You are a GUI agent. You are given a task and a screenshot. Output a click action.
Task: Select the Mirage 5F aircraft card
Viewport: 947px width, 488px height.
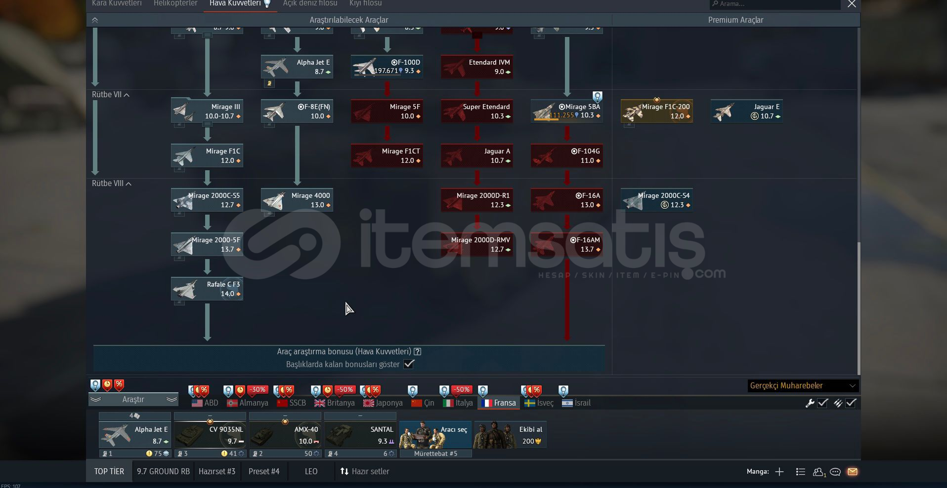(x=387, y=111)
